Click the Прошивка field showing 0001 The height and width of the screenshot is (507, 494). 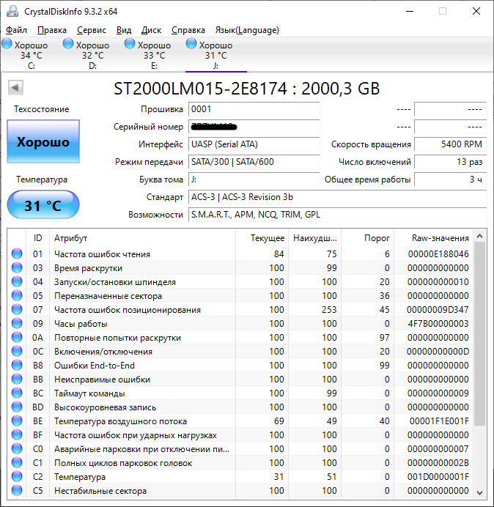254,109
